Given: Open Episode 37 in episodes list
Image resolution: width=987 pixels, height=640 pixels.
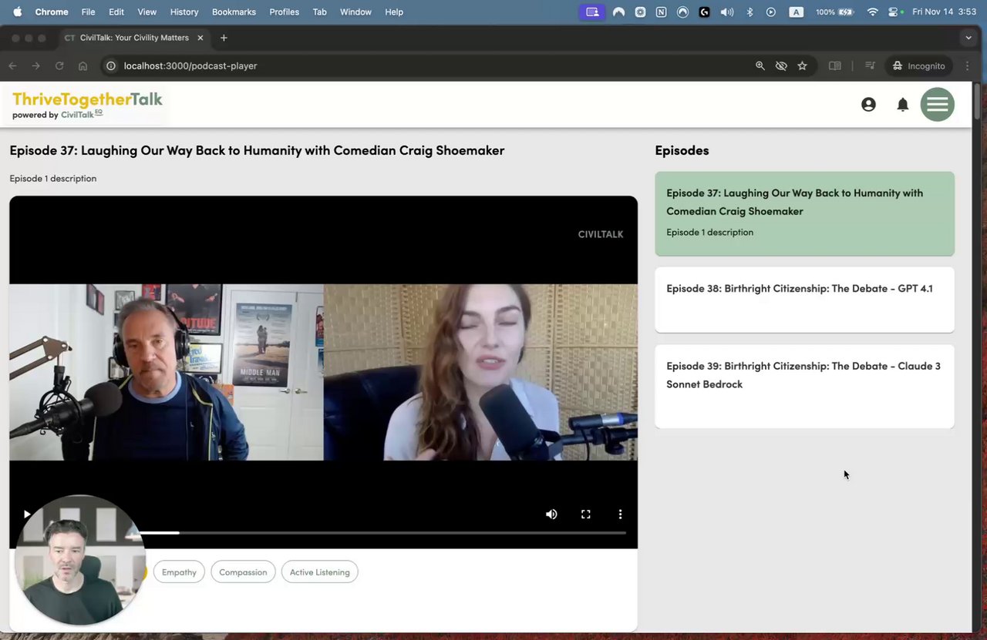Looking at the screenshot, I should [x=804, y=213].
